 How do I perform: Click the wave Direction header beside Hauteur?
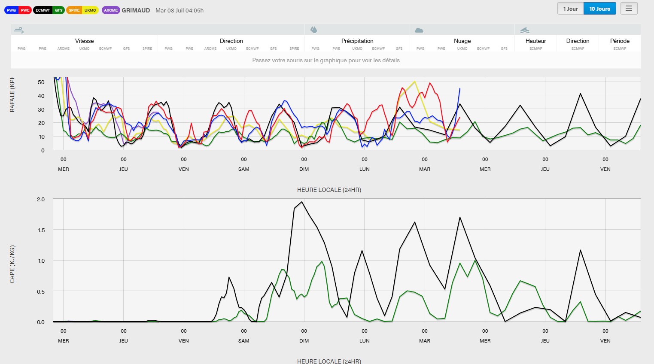pos(578,41)
